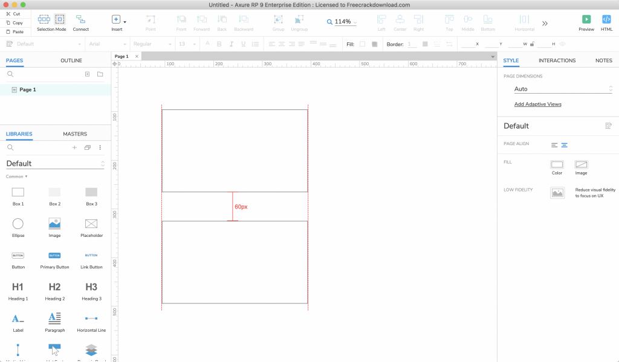Image resolution: width=619 pixels, height=362 pixels.
Task: Open the page fill Color swatch
Action: coord(557,164)
